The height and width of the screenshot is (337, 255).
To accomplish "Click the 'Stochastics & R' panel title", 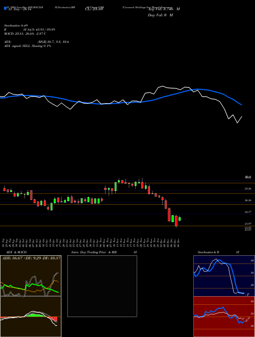I will 208,252.
